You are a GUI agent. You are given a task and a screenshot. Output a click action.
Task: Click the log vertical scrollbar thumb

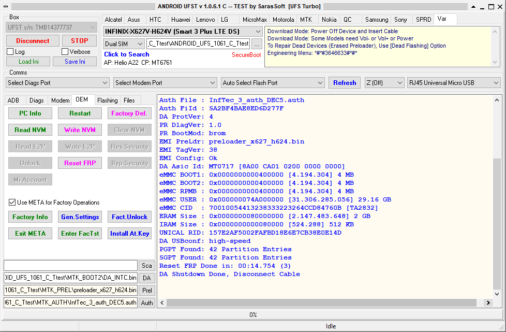(497, 223)
